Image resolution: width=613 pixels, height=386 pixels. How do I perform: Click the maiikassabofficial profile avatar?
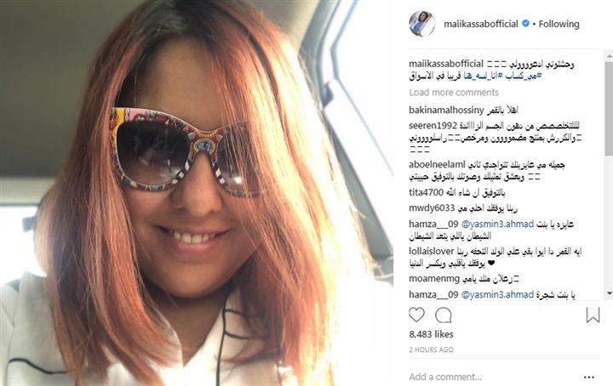point(421,24)
